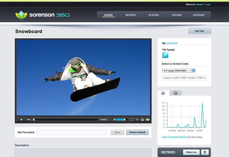Screen dimensions: 229x157
Task: Open the Metrics navigation item
Action: pyautogui.click(x=131, y=15)
